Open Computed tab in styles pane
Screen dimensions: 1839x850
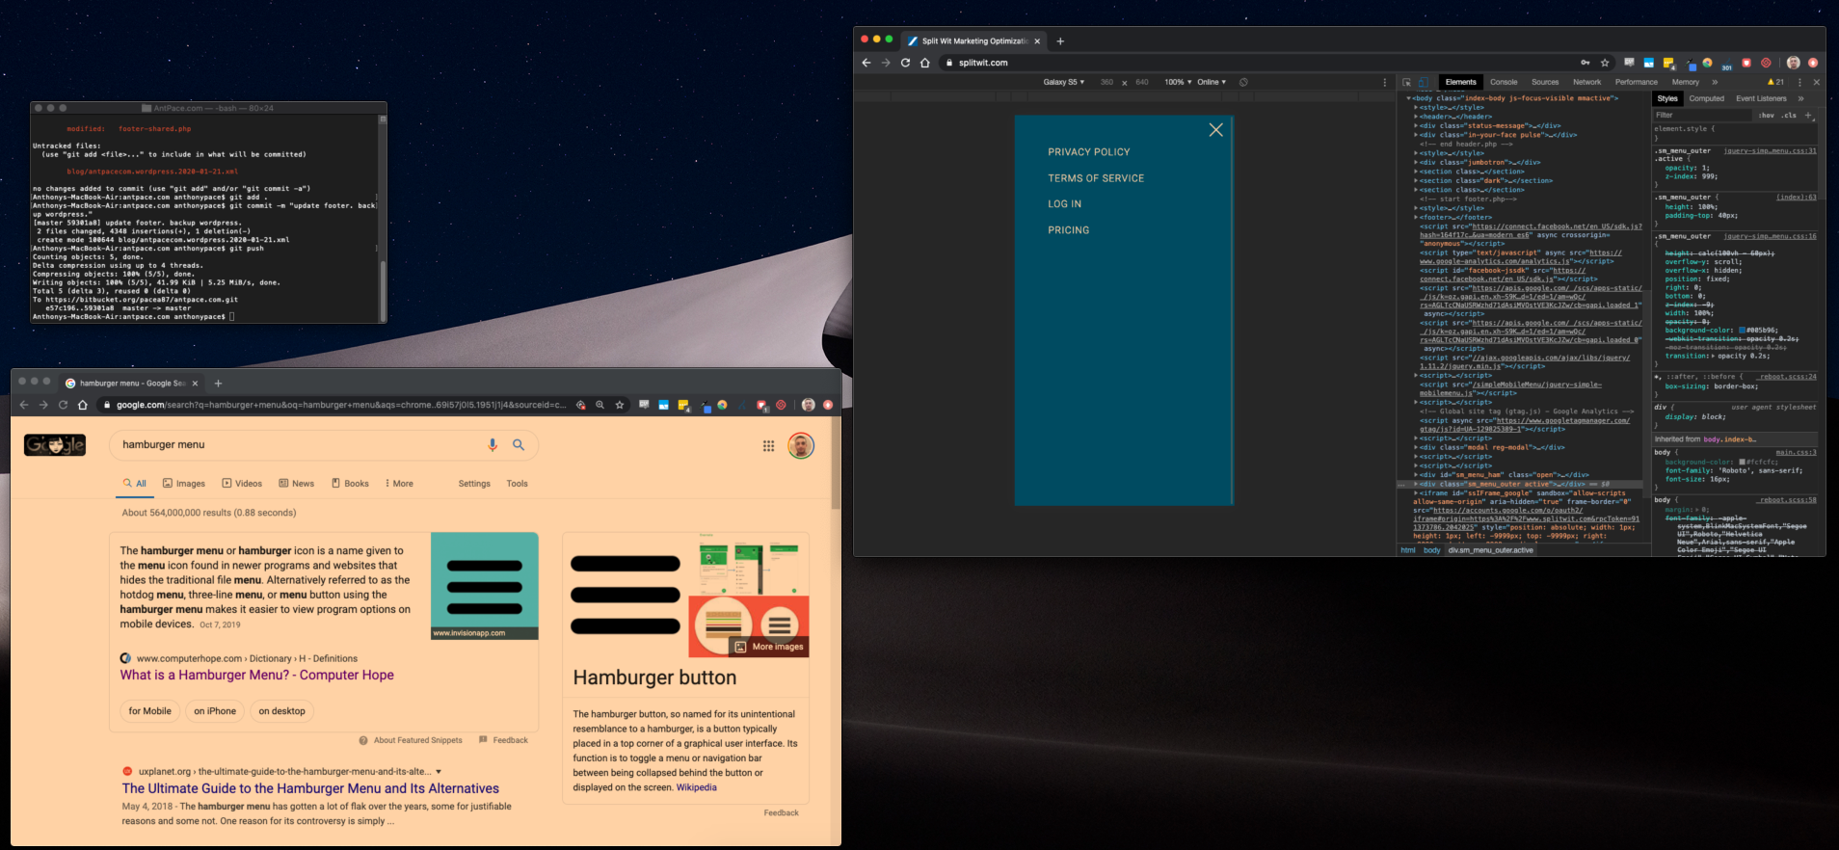1706,99
